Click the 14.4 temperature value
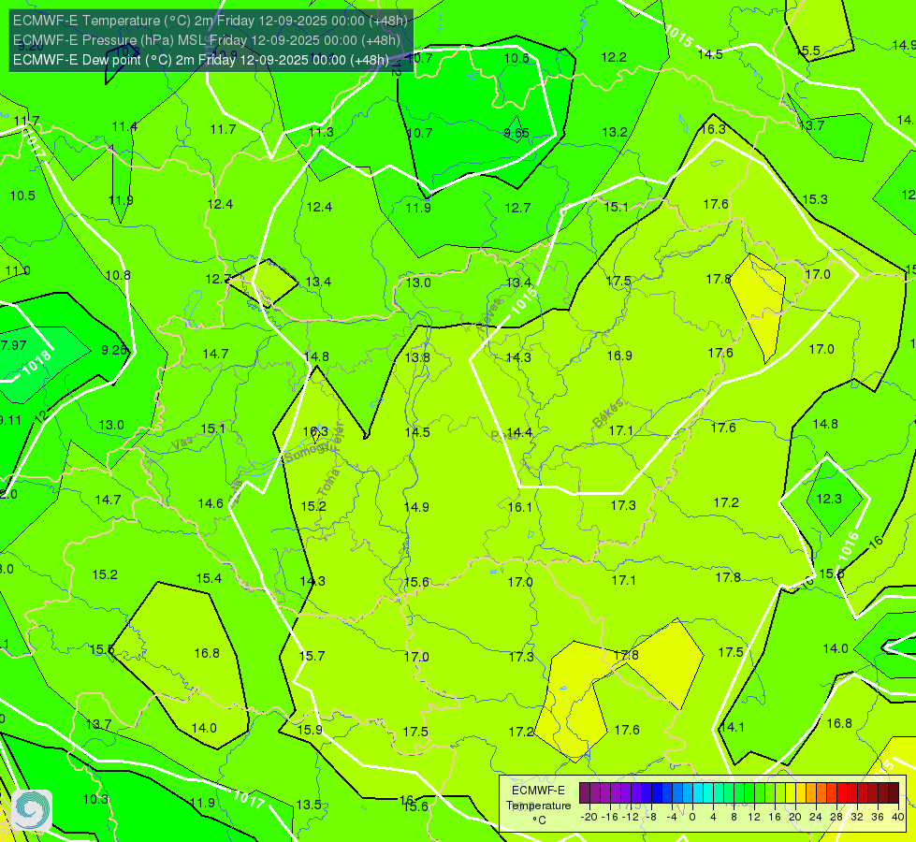Image resolution: width=916 pixels, height=842 pixels. click(518, 432)
